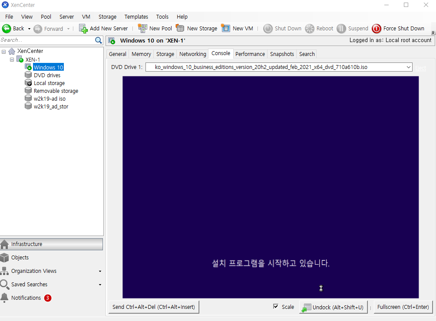436x321 pixels.
Task: Open the Templates menu
Action: pyautogui.click(x=136, y=16)
